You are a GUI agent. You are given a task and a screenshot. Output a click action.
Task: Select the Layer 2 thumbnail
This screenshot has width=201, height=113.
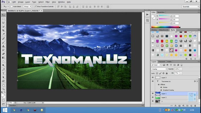pyautogui.click(x=158, y=97)
